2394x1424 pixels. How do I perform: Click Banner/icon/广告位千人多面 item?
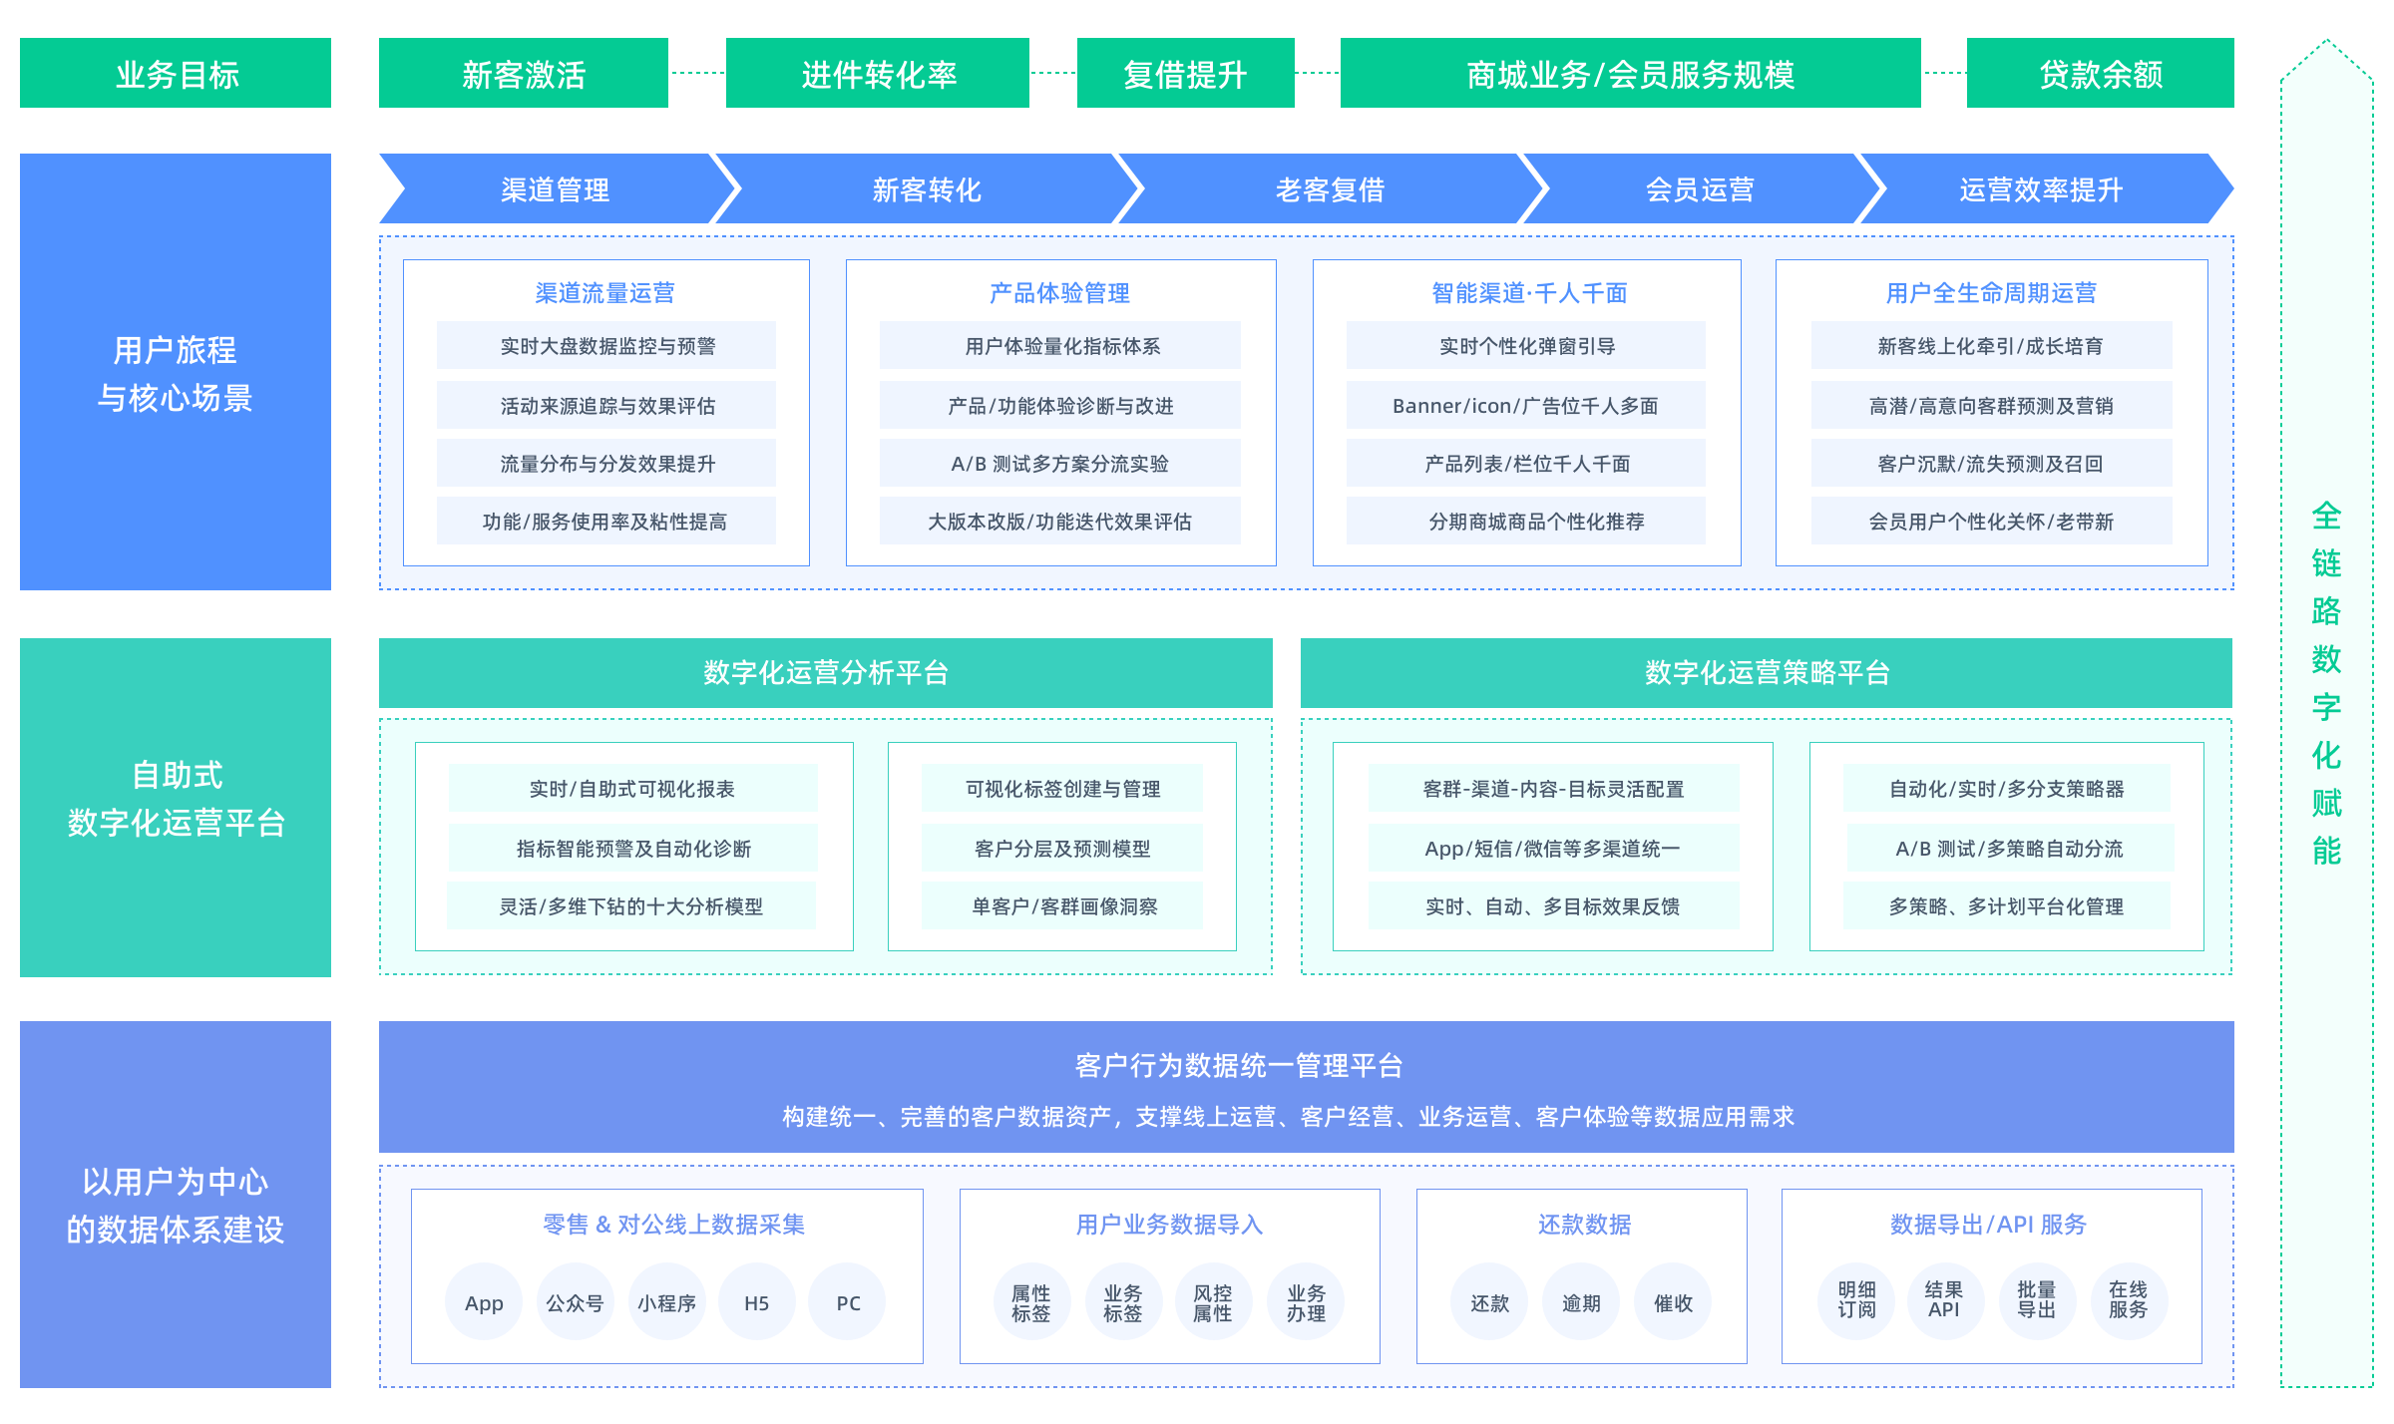[x=1526, y=405]
